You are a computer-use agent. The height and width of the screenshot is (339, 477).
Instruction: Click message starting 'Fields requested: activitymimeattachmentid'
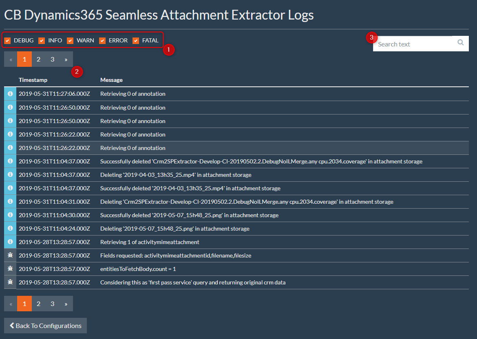(176, 256)
